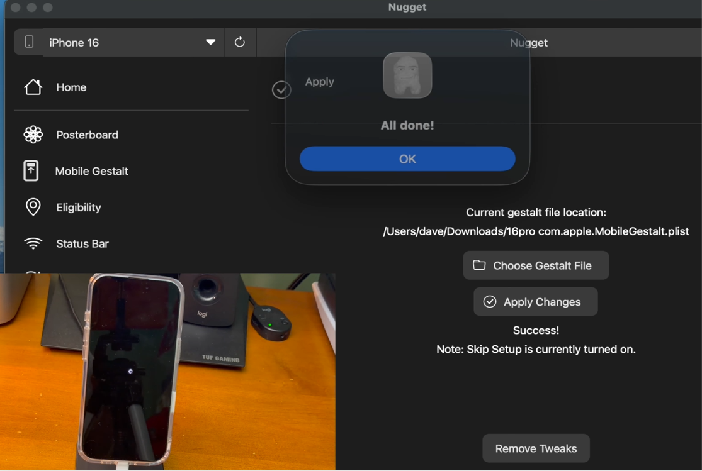Click the Nugget window title
The image size is (702, 471).
point(407,7)
